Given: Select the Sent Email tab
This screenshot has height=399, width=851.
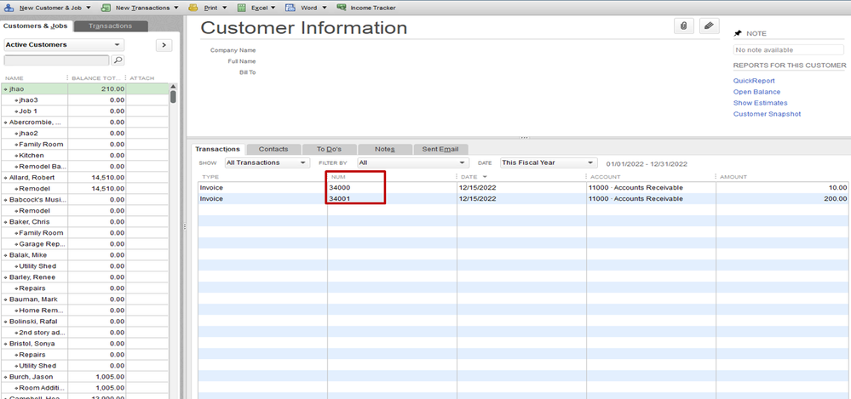Looking at the screenshot, I should (x=440, y=149).
